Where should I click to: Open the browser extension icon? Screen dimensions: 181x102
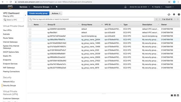pyautogui.click(x=174, y=2)
